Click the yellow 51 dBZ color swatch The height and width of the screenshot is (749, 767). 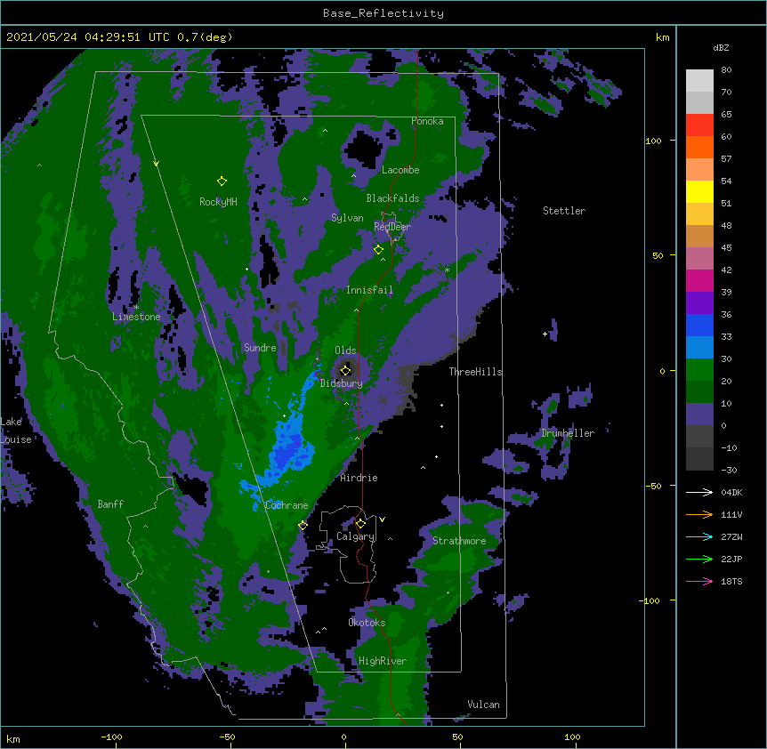699,191
